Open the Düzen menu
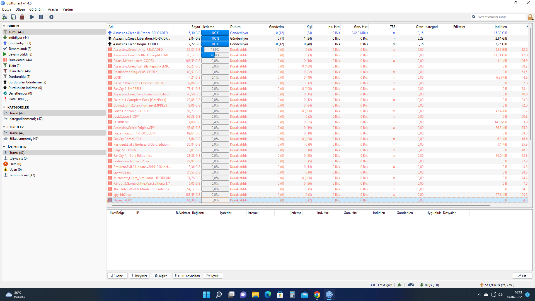 (20, 9)
